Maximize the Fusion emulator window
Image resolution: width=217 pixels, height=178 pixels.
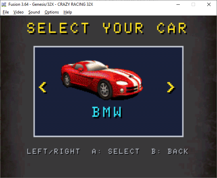(193, 4)
